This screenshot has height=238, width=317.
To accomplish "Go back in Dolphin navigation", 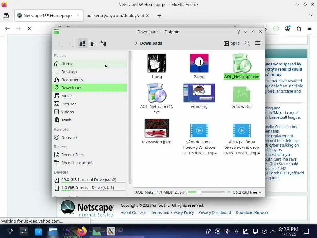I will click(60, 43).
